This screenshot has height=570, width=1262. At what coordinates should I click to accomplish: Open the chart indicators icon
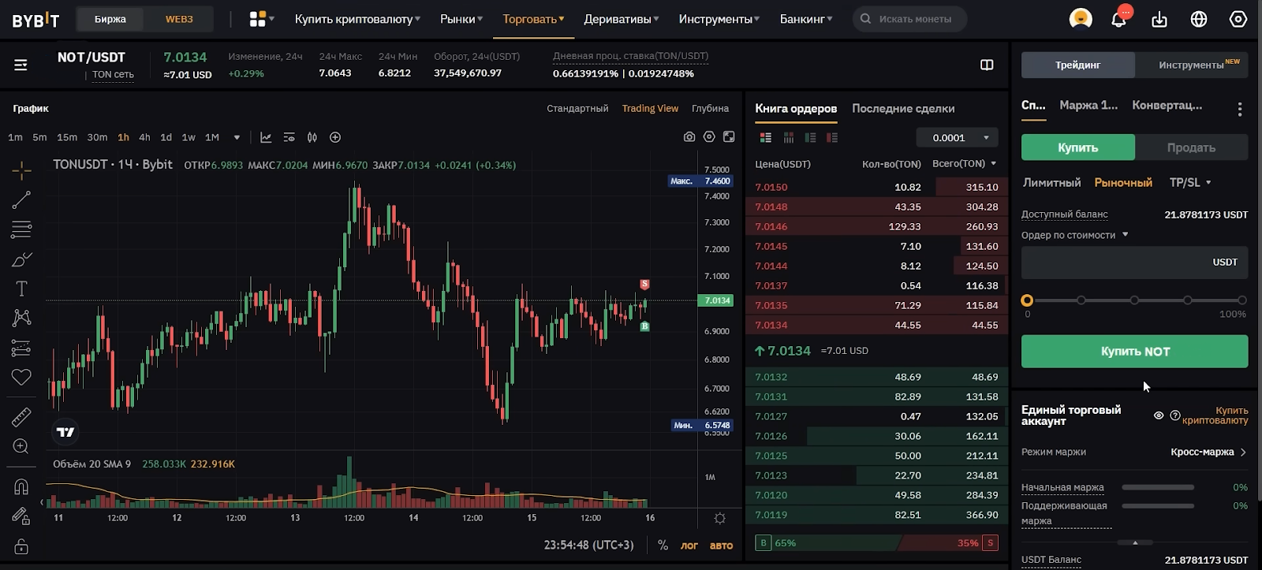(266, 137)
